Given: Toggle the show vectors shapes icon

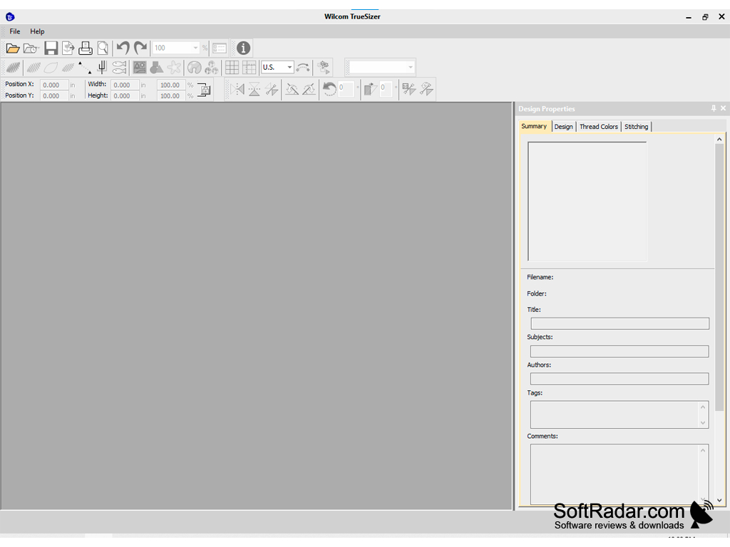Looking at the screenshot, I should (156, 68).
